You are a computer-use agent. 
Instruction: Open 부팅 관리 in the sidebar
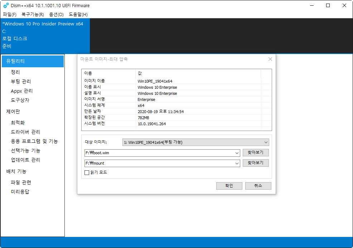pyautogui.click(x=21, y=82)
